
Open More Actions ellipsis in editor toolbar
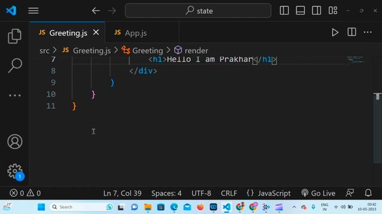368,32
